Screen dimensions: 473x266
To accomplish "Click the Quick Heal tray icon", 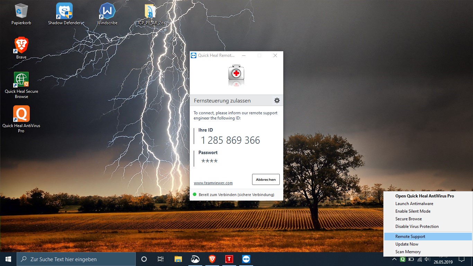I will 403,259.
